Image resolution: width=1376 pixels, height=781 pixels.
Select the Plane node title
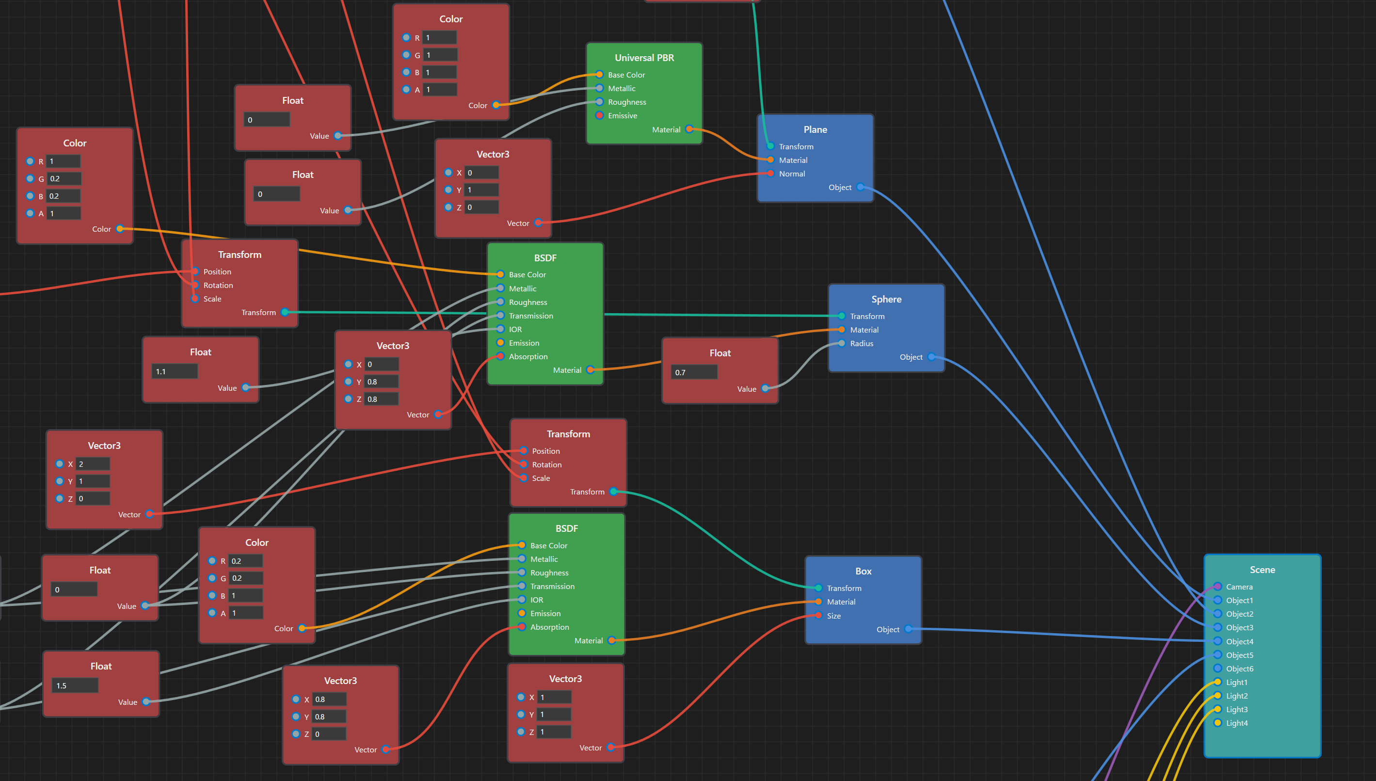click(x=815, y=129)
